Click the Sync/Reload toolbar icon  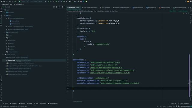7,1
